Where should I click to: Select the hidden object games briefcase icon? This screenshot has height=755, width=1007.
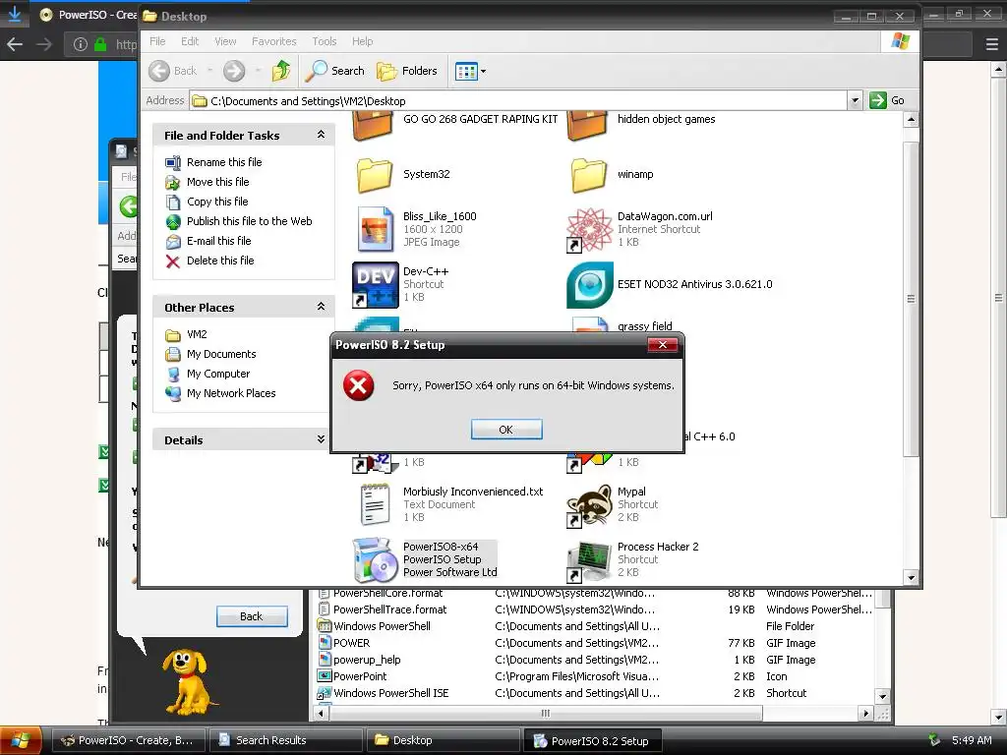point(587,125)
